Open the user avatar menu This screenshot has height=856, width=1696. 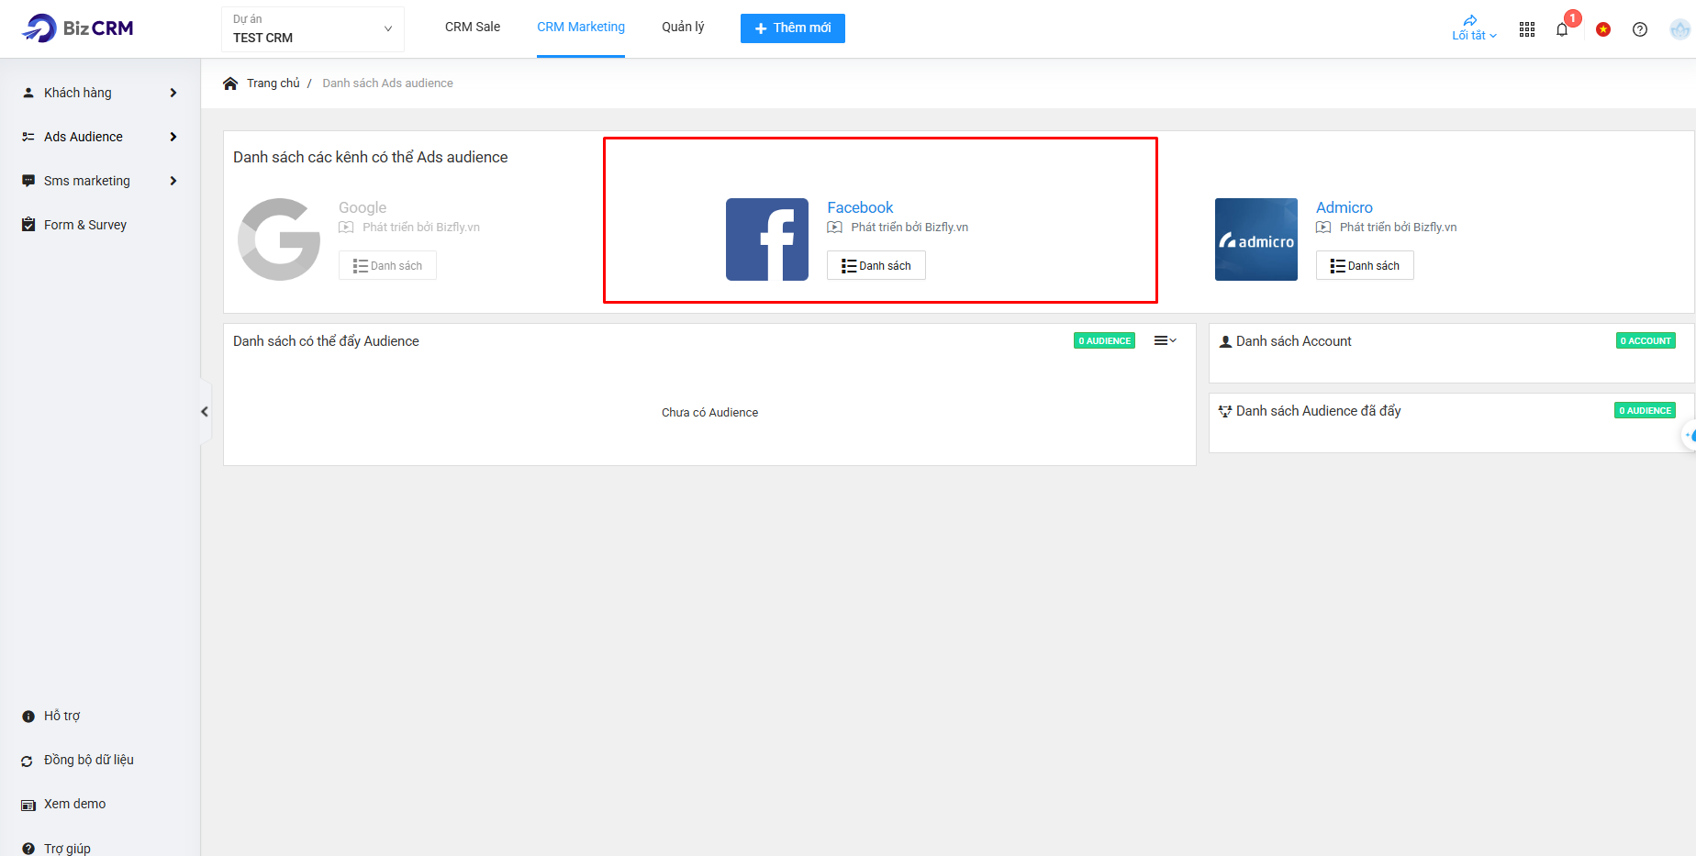click(x=1679, y=29)
